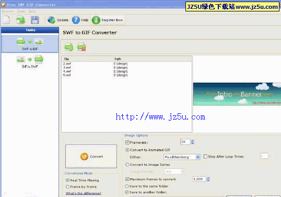
Task: Open Help via question mark icon
Action: (76, 20)
